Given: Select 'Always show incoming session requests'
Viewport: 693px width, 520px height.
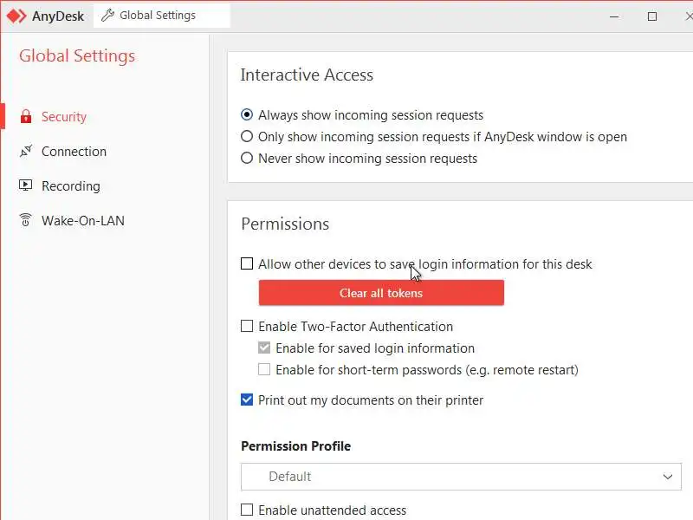Looking at the screenshot, I should click(247, 115).
